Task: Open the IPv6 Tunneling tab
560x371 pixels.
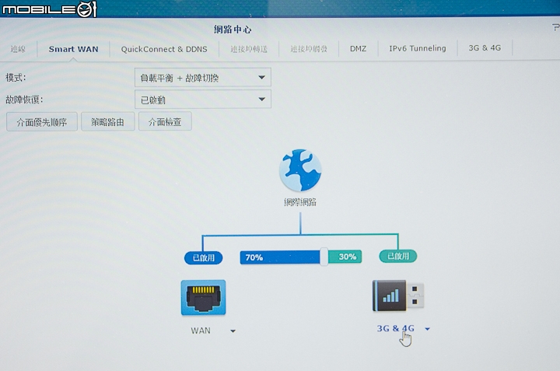Action: click(418, 48)
